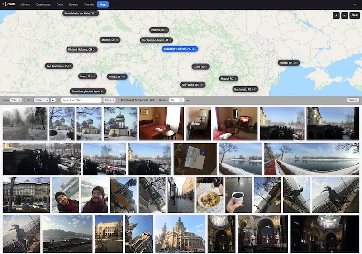Image resolution: width=362 pixels, height=254 pixels.
Task: Select the Rüsselsheim am Main, DE map marker
Action: (81, 14)
